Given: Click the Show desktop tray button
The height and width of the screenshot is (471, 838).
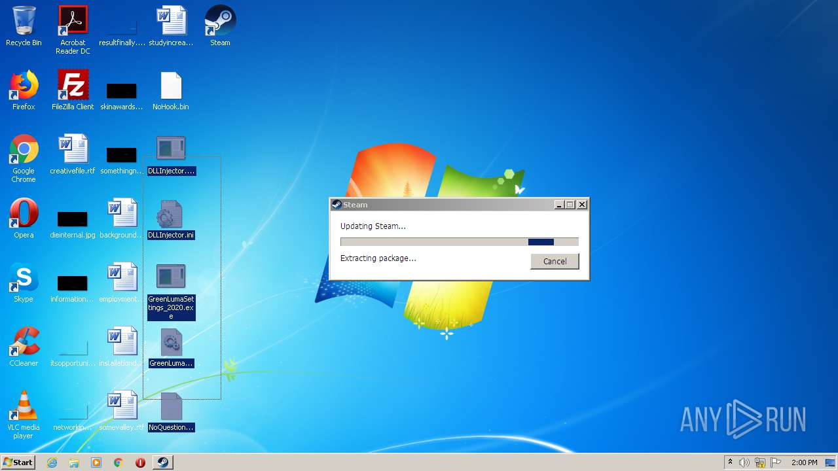Looking at the screenshot, I should [831, 462].
